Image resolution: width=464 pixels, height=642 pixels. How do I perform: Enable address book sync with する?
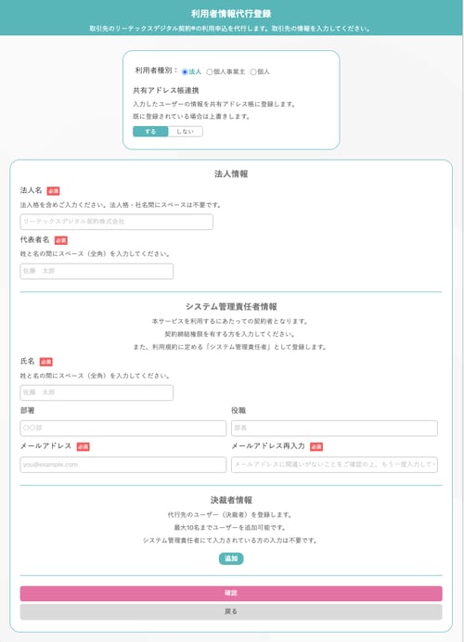point(150,132)
